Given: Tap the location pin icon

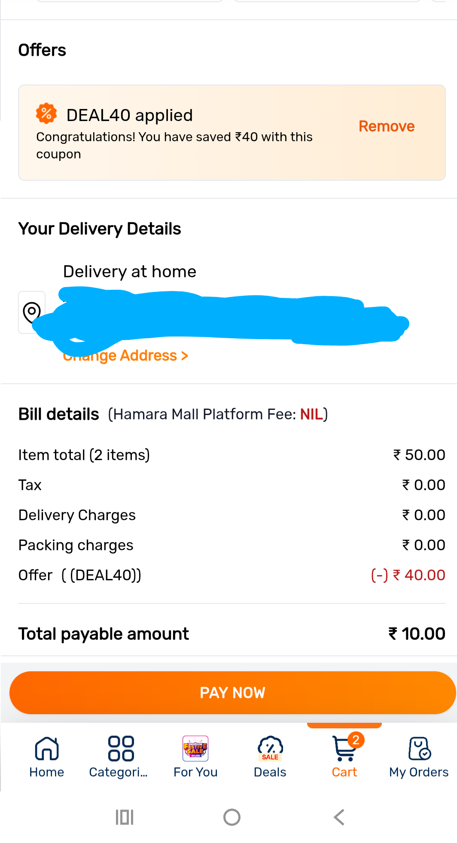Looking at the screenshot, I should (x=32, y=312).
